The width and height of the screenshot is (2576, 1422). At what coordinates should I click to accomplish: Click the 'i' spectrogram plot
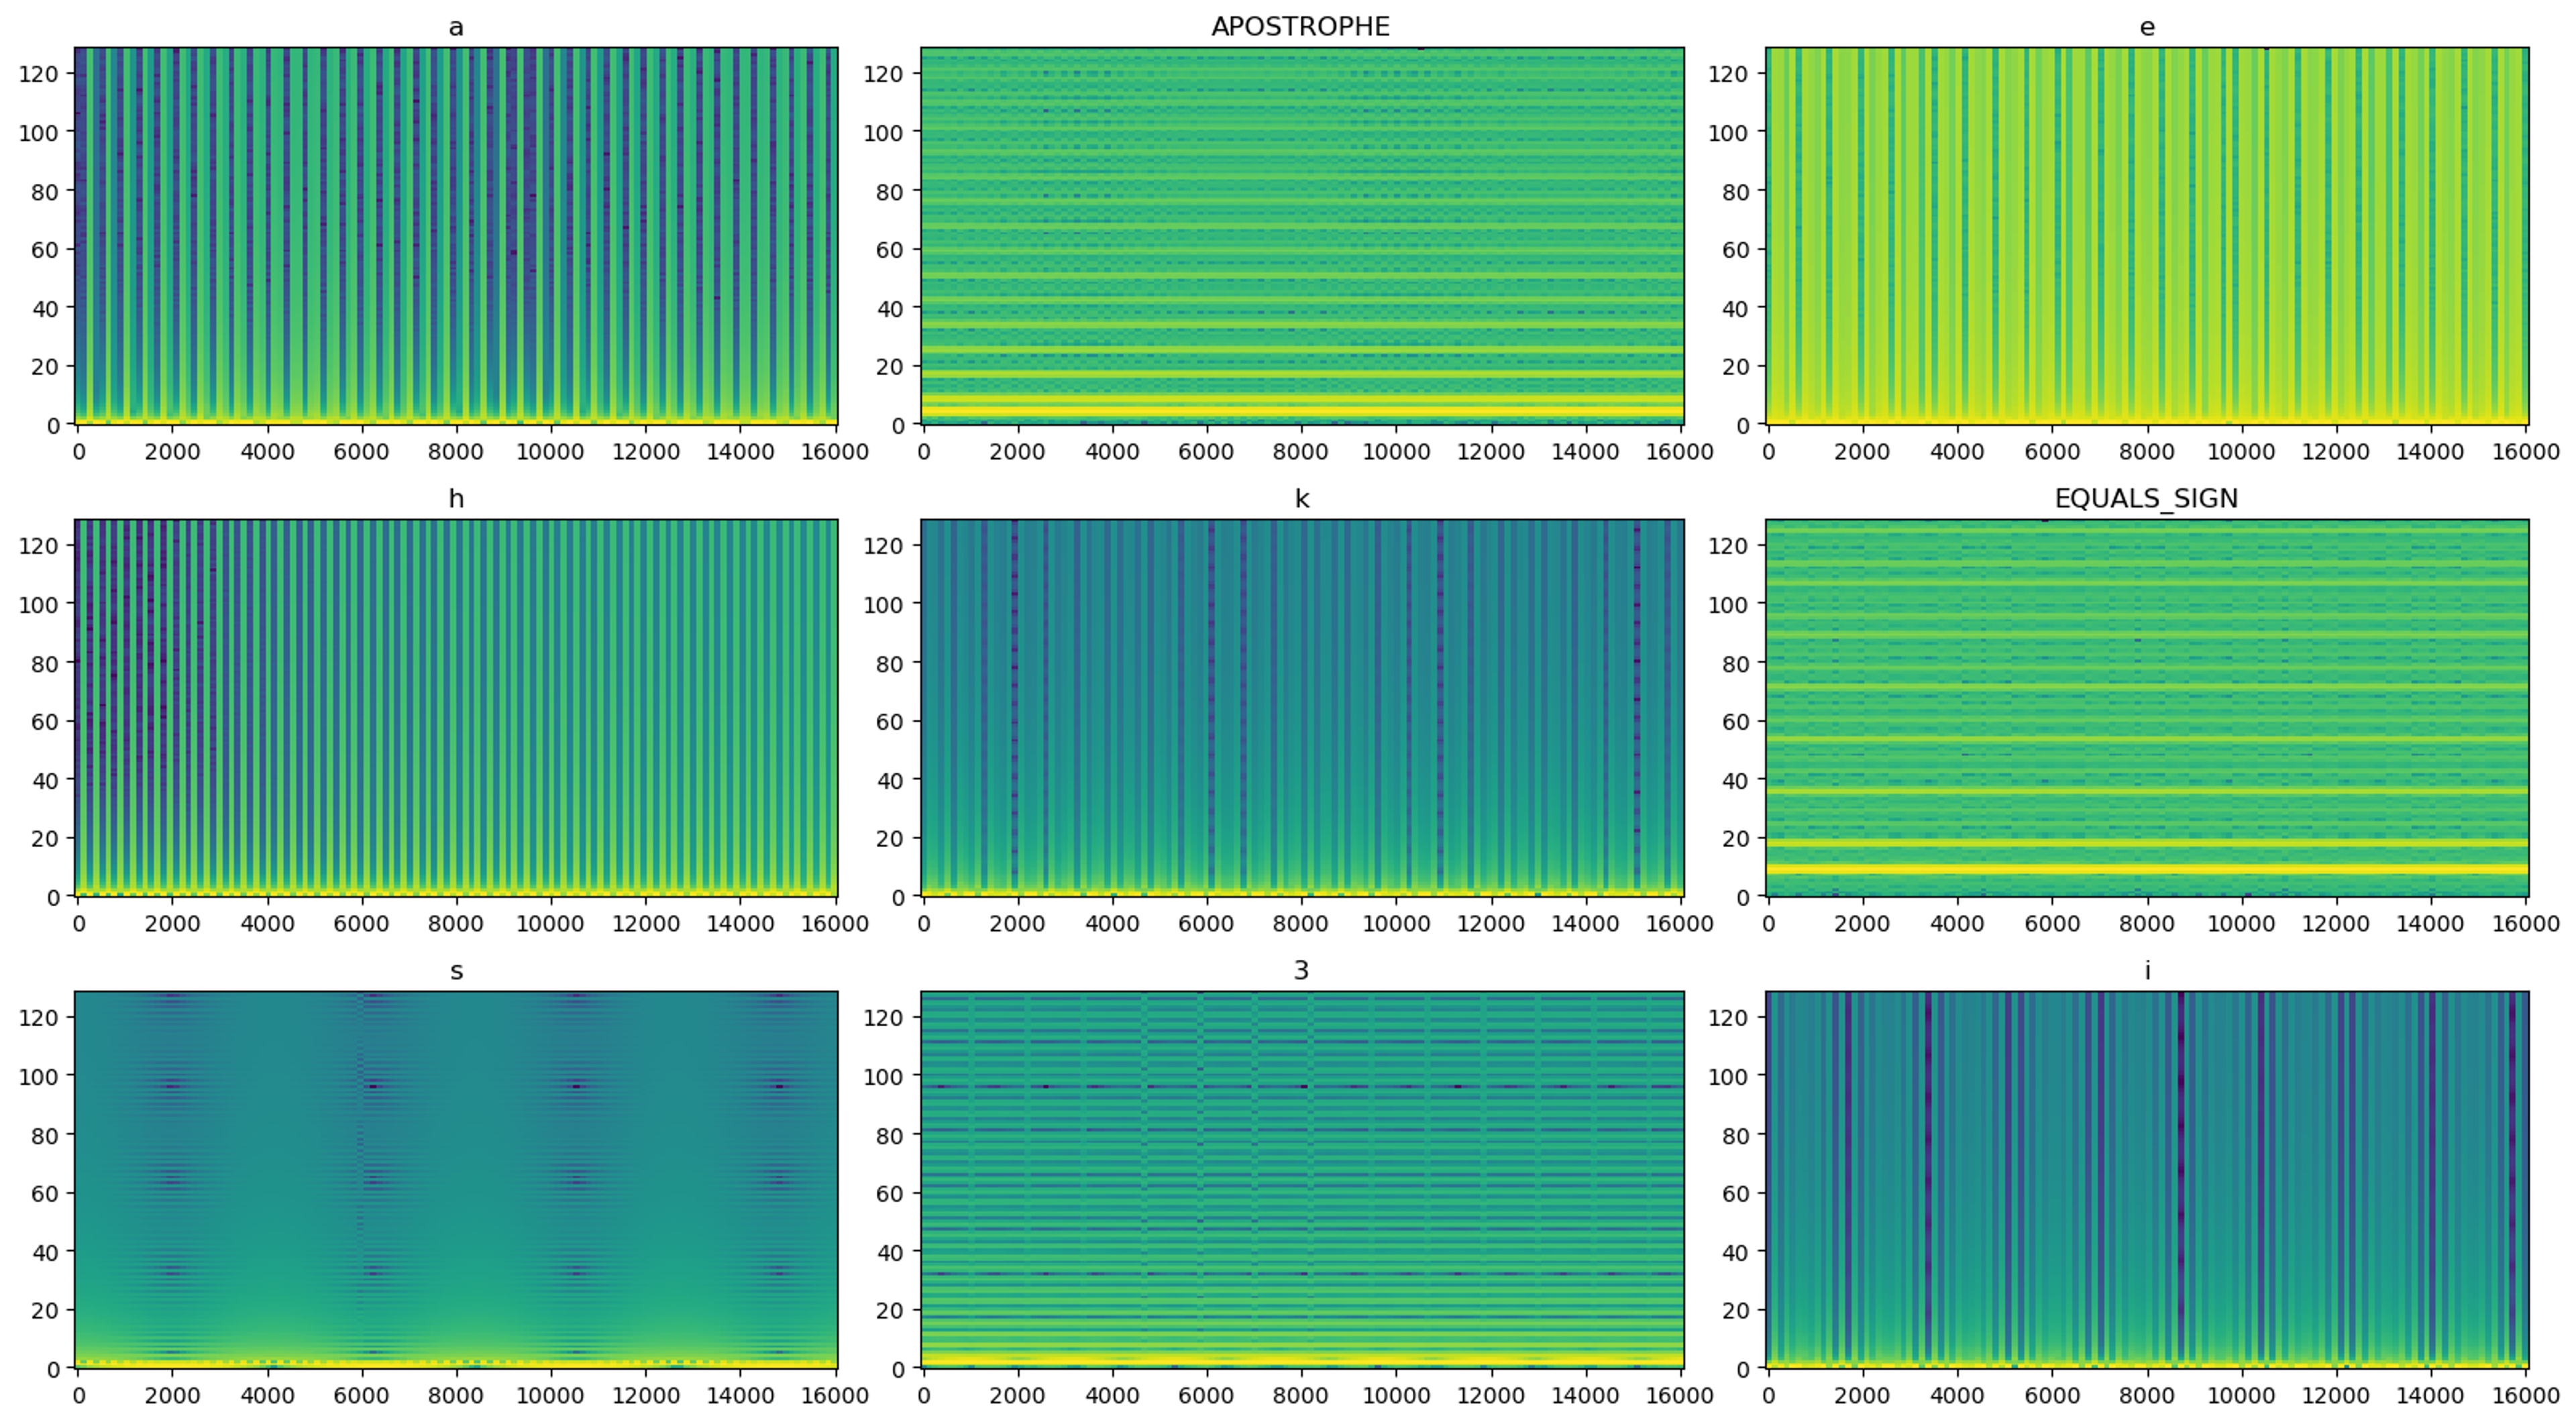pyautogui.click(x=2146, y=1180)
